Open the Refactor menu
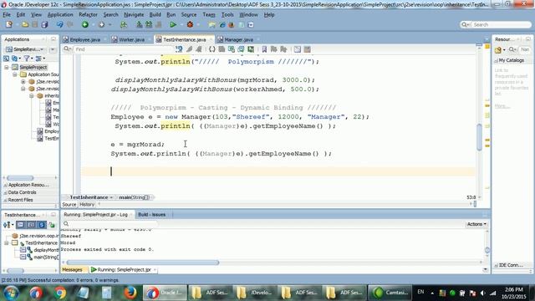The image size is (535, 301). (x=88, y=15)
